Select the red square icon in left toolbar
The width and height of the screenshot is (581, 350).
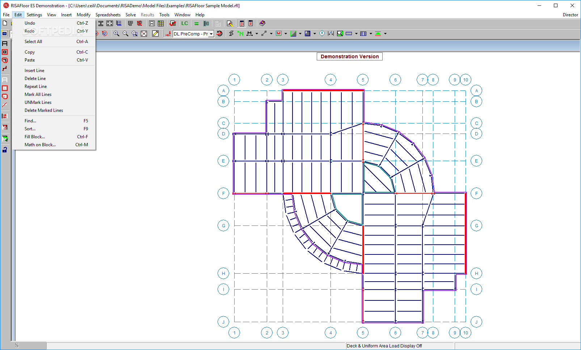[x=5, y=52]
